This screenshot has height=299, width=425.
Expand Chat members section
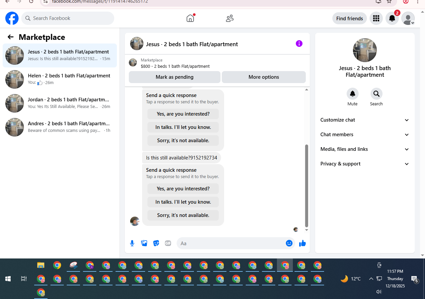tap(365, 135)
